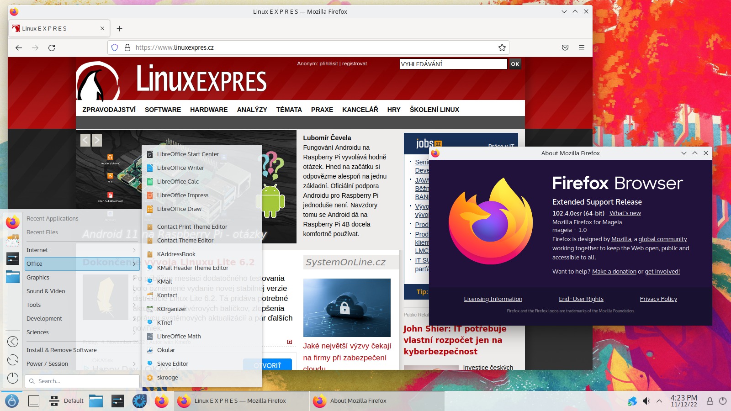The height and width of the screenshot is (411, 731).
Task: Open Firefox application hamburger menu
Action: tap(582, 47)
